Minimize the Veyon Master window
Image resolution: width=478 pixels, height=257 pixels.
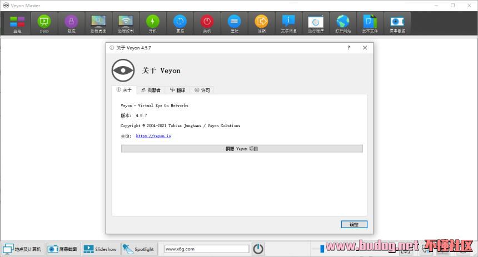(436, 6)
